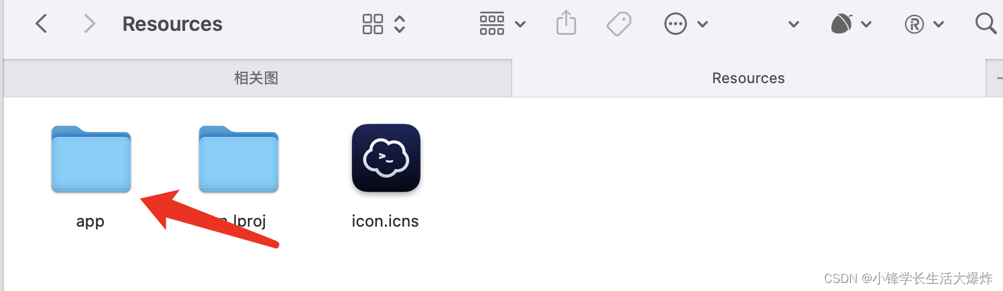Screen dimensions: 1003x291
Task: Open the Share button
Action: (x=567, y=23)
